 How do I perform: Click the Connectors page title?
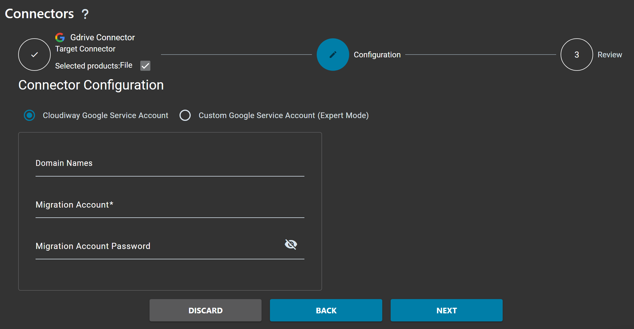[39, 14]
